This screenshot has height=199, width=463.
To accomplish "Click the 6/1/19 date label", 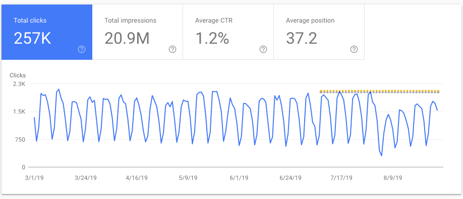I will pyautogui.click(x=240, y=178).
